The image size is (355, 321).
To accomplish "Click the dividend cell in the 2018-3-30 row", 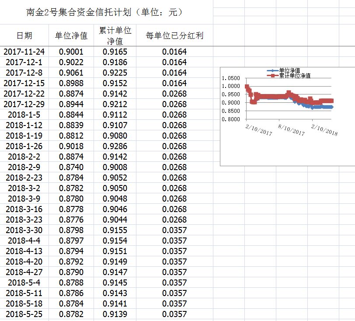I will click(x=174, y=230).
